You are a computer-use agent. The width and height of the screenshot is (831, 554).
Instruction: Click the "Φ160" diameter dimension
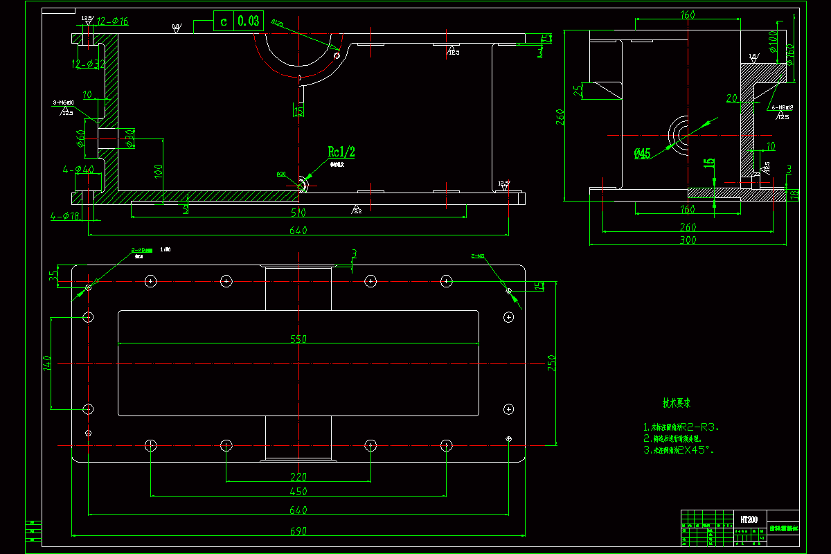(789, 53)
